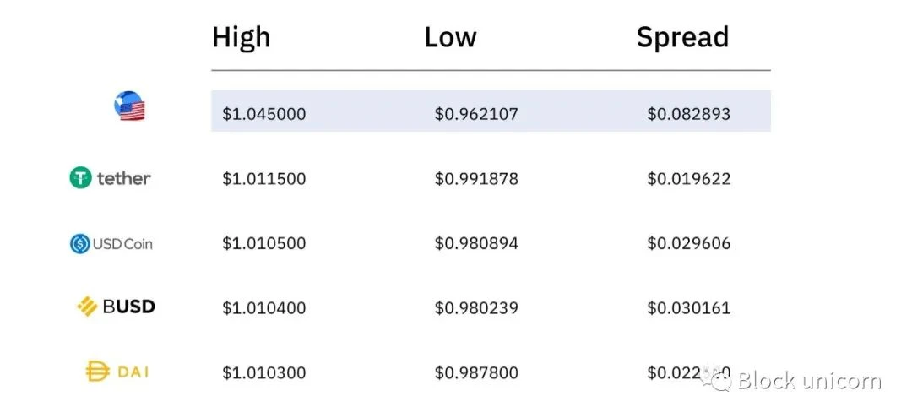Click BUSD's $0.030161 spread value
912x418 pixels.
pyautogui.click(x=689, y=307)
